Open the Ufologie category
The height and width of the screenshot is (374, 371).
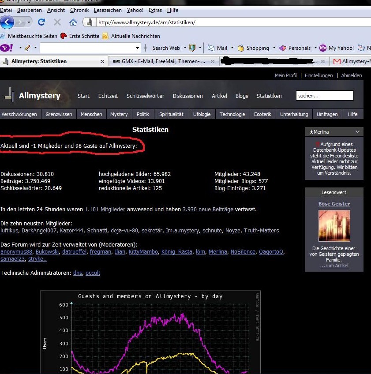pos(202,114)
